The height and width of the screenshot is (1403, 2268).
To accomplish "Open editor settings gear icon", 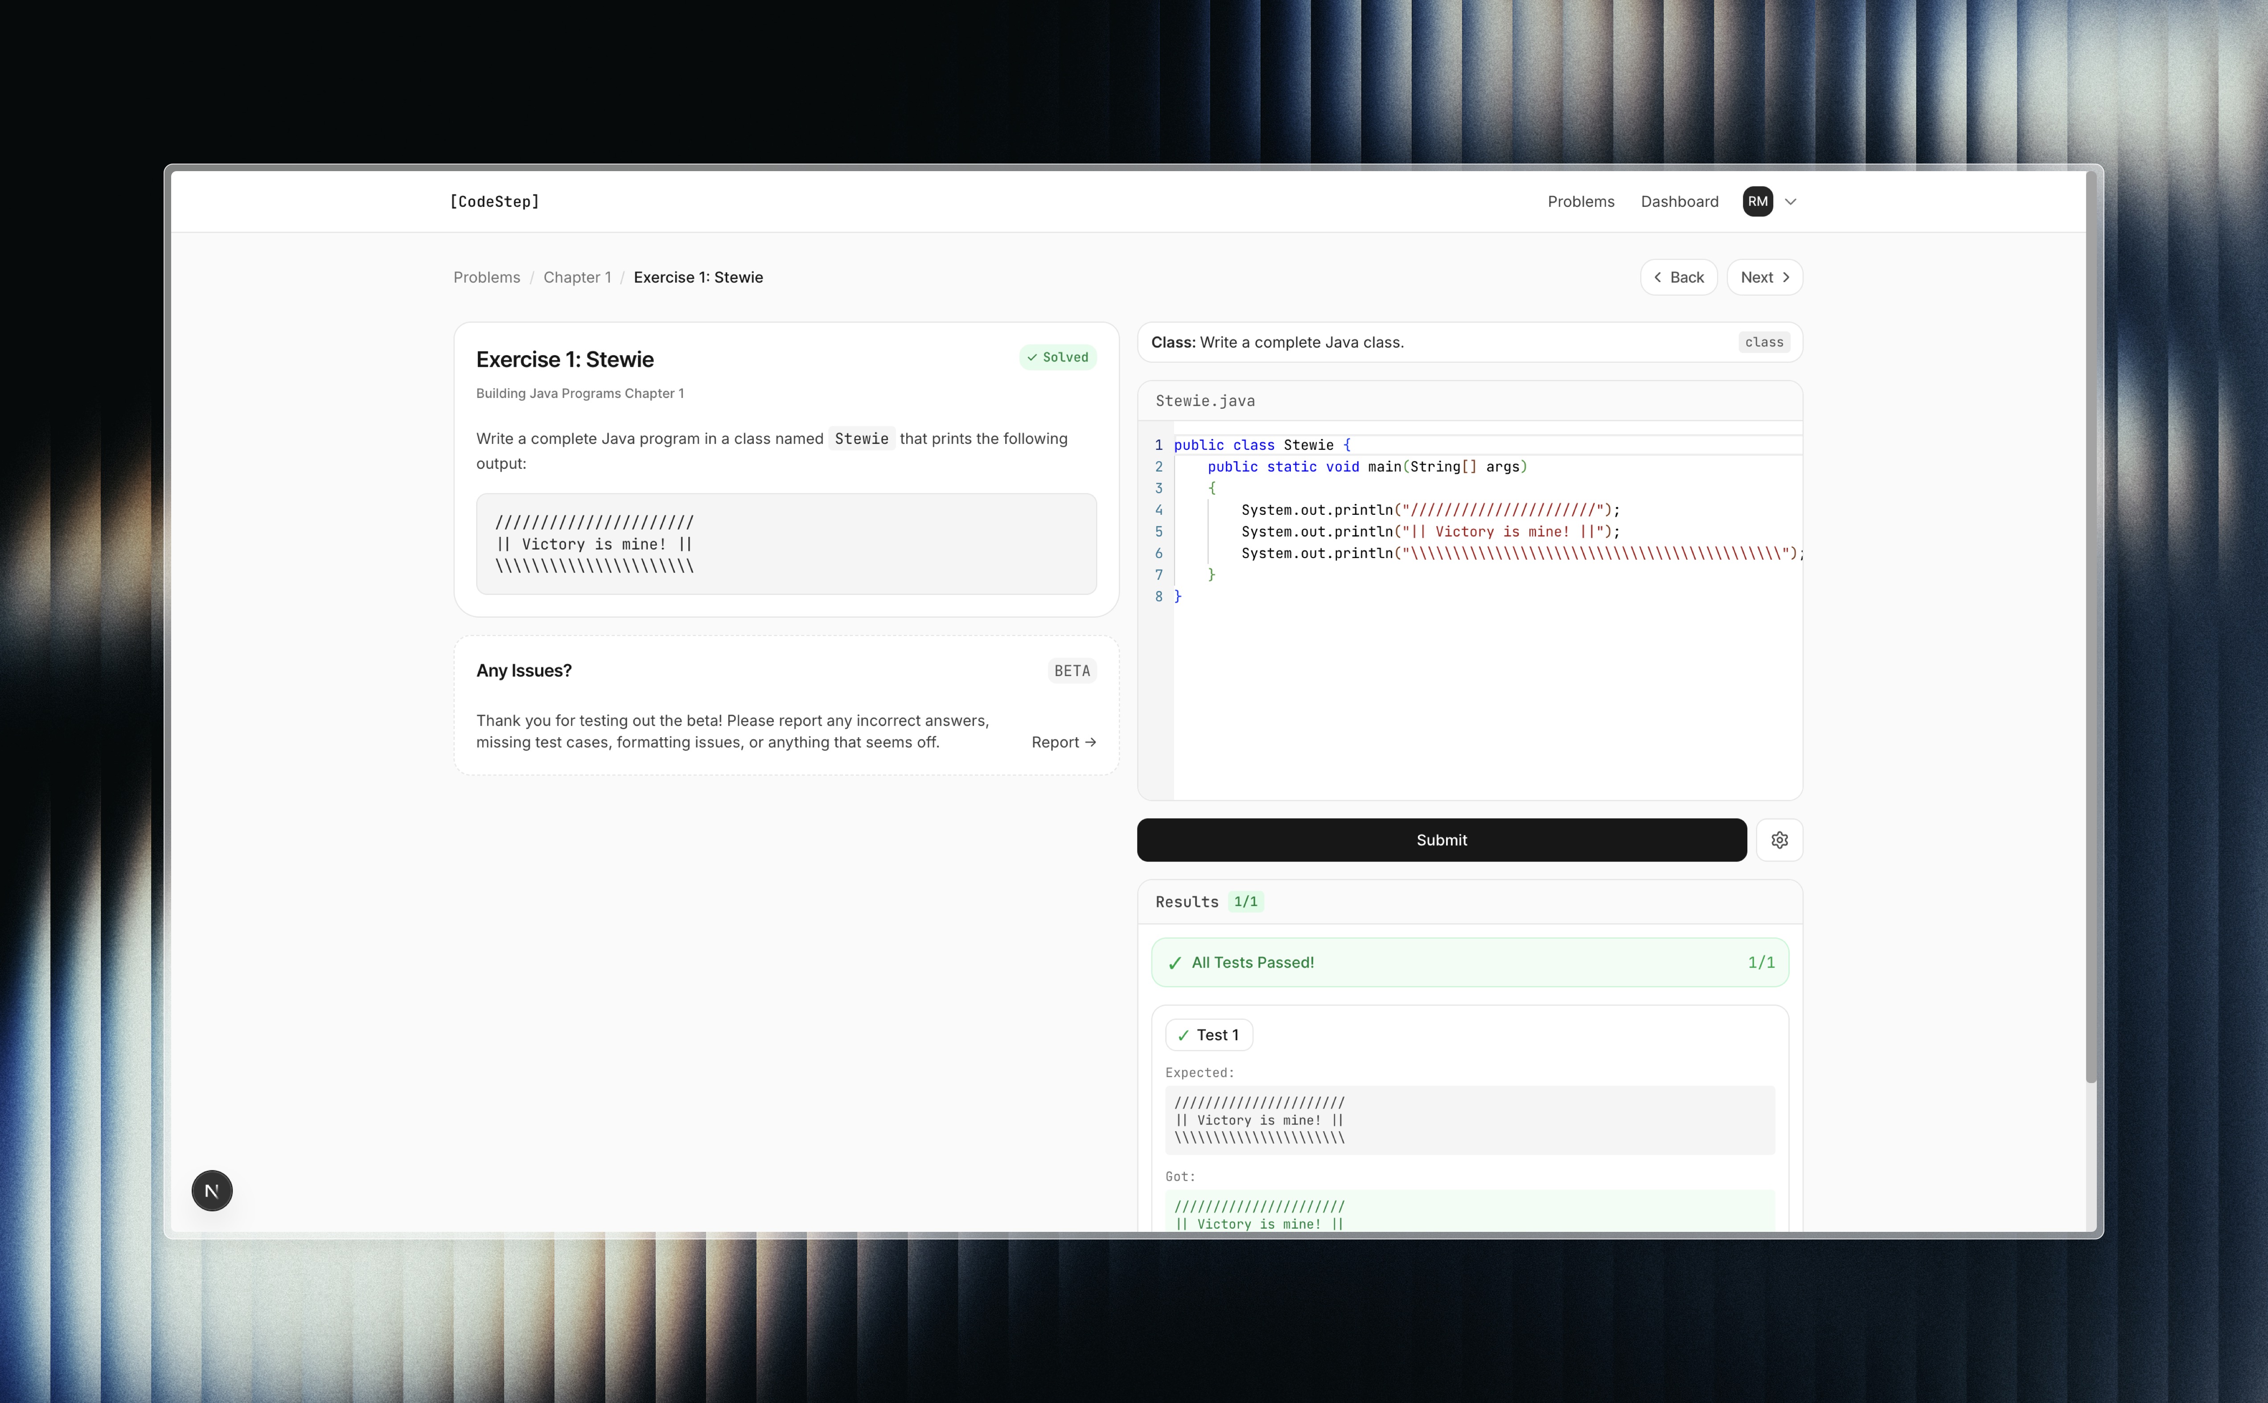I will (x=1779, y=840).
